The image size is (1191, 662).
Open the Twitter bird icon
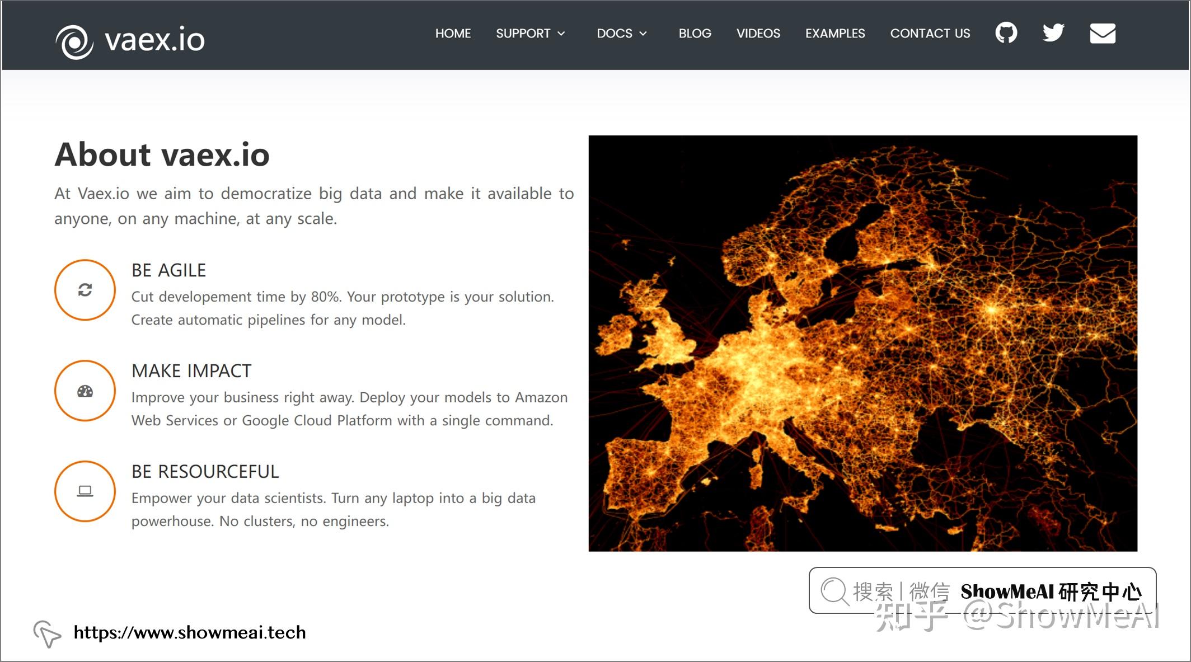(1053, 33)
